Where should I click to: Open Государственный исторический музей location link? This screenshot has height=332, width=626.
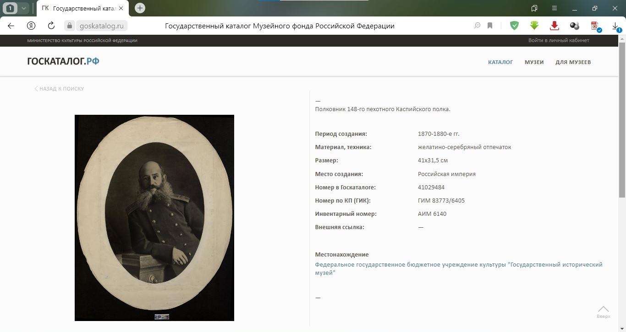tap(459, 269)
